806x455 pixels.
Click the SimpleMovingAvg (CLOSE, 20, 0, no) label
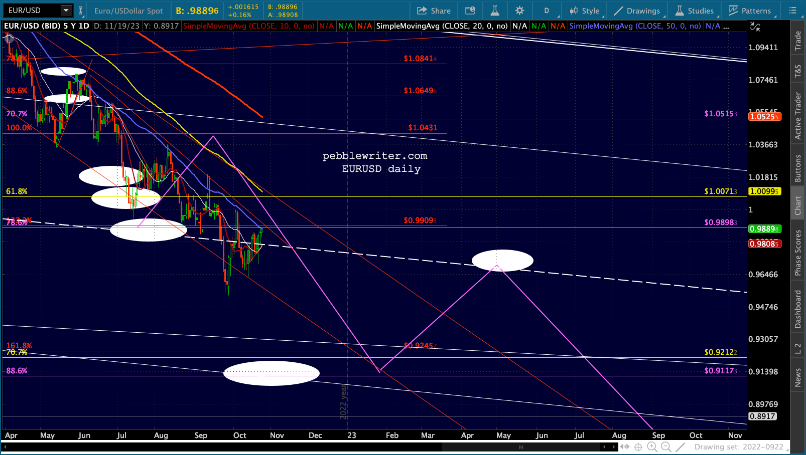point(442,26)
